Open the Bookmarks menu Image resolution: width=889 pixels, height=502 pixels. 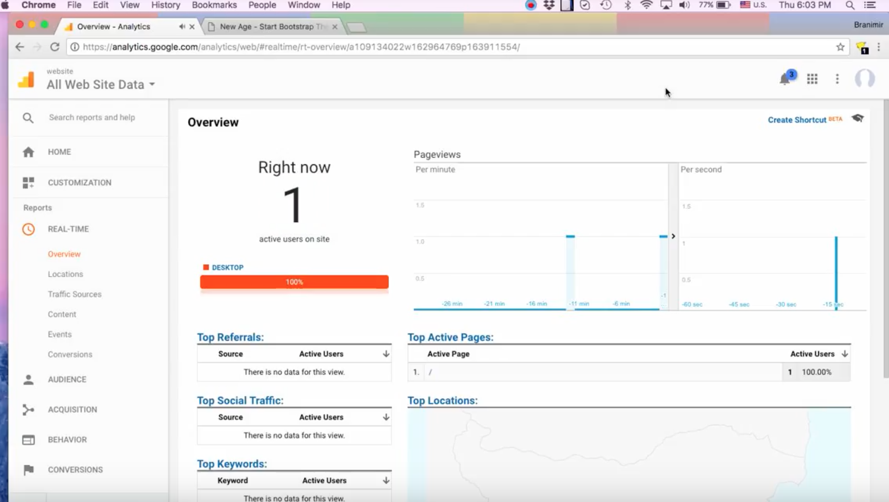[x=214, y=5]
